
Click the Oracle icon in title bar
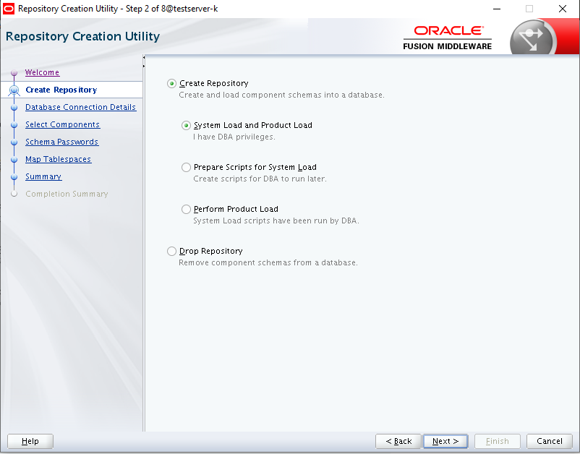pyautogui.click(x=9, y=9)
